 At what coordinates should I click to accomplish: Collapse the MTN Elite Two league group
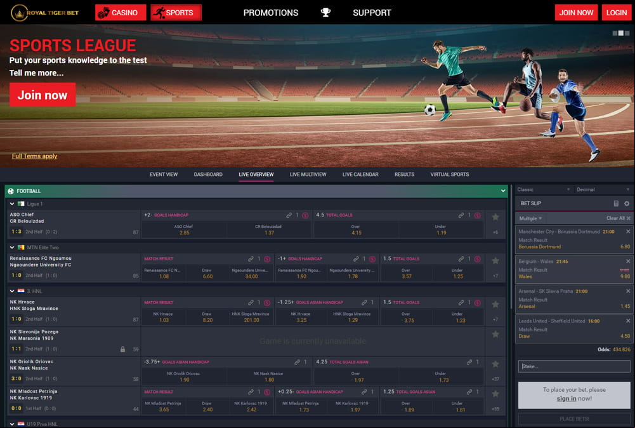coord(12,247)
